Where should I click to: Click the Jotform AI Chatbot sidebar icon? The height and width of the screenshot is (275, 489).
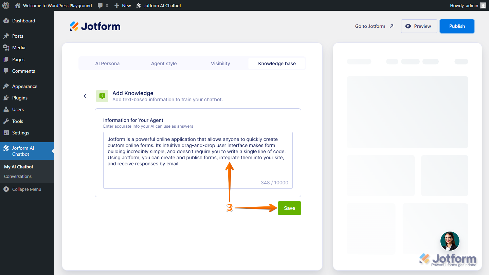click(6, 148)
